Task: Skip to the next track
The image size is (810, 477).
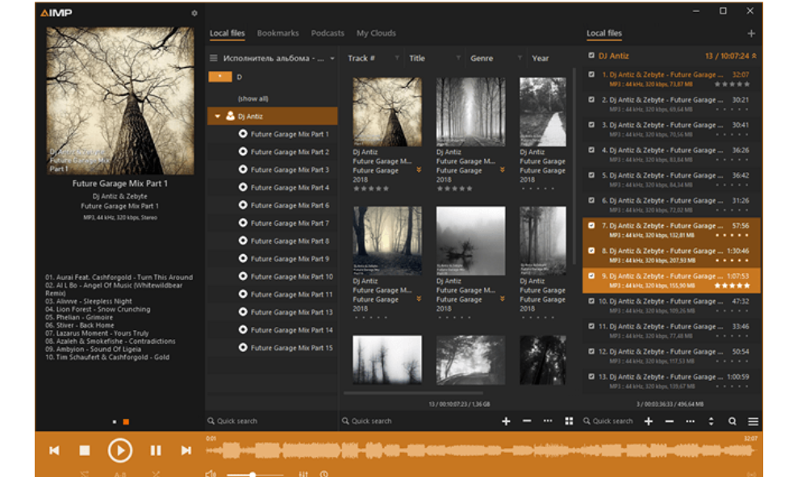Action: (186, 450)
